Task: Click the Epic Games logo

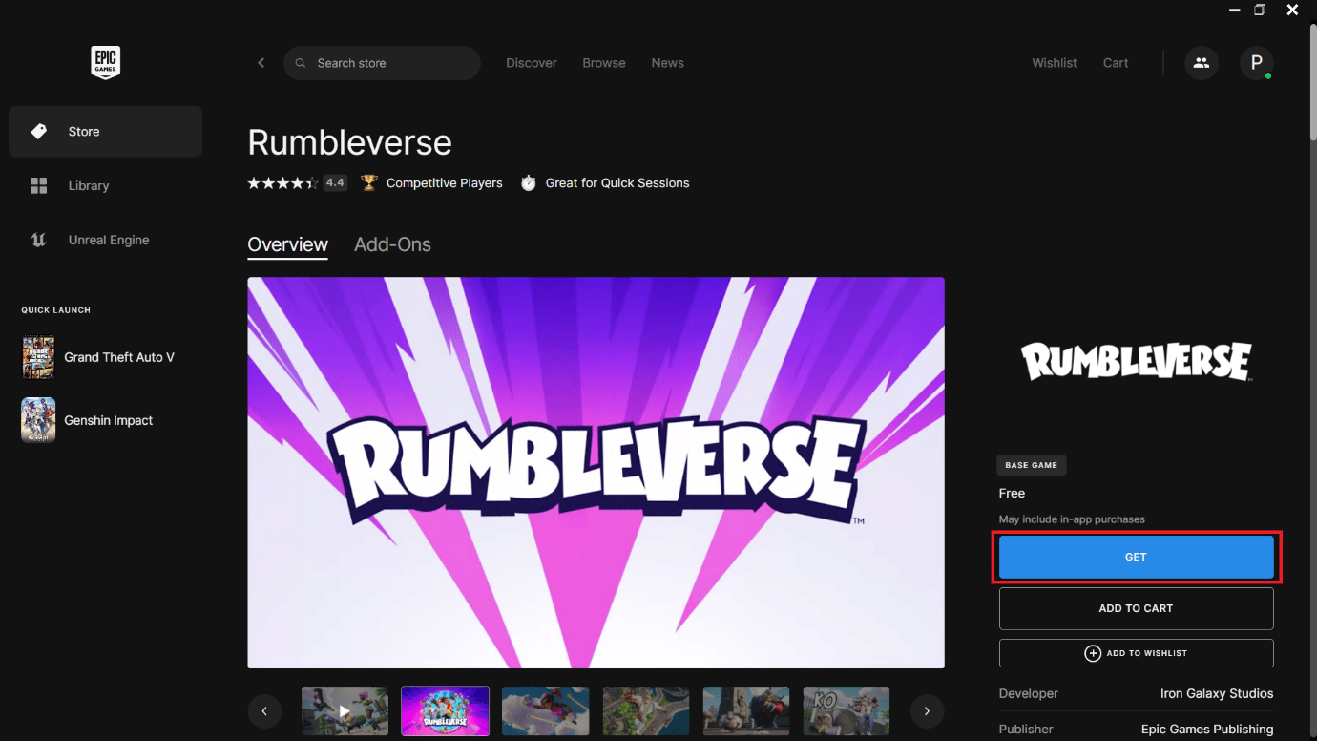Action: coord(105,63)
